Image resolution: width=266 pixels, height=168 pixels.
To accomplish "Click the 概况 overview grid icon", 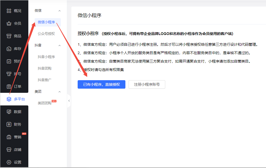I will (9, 11).
